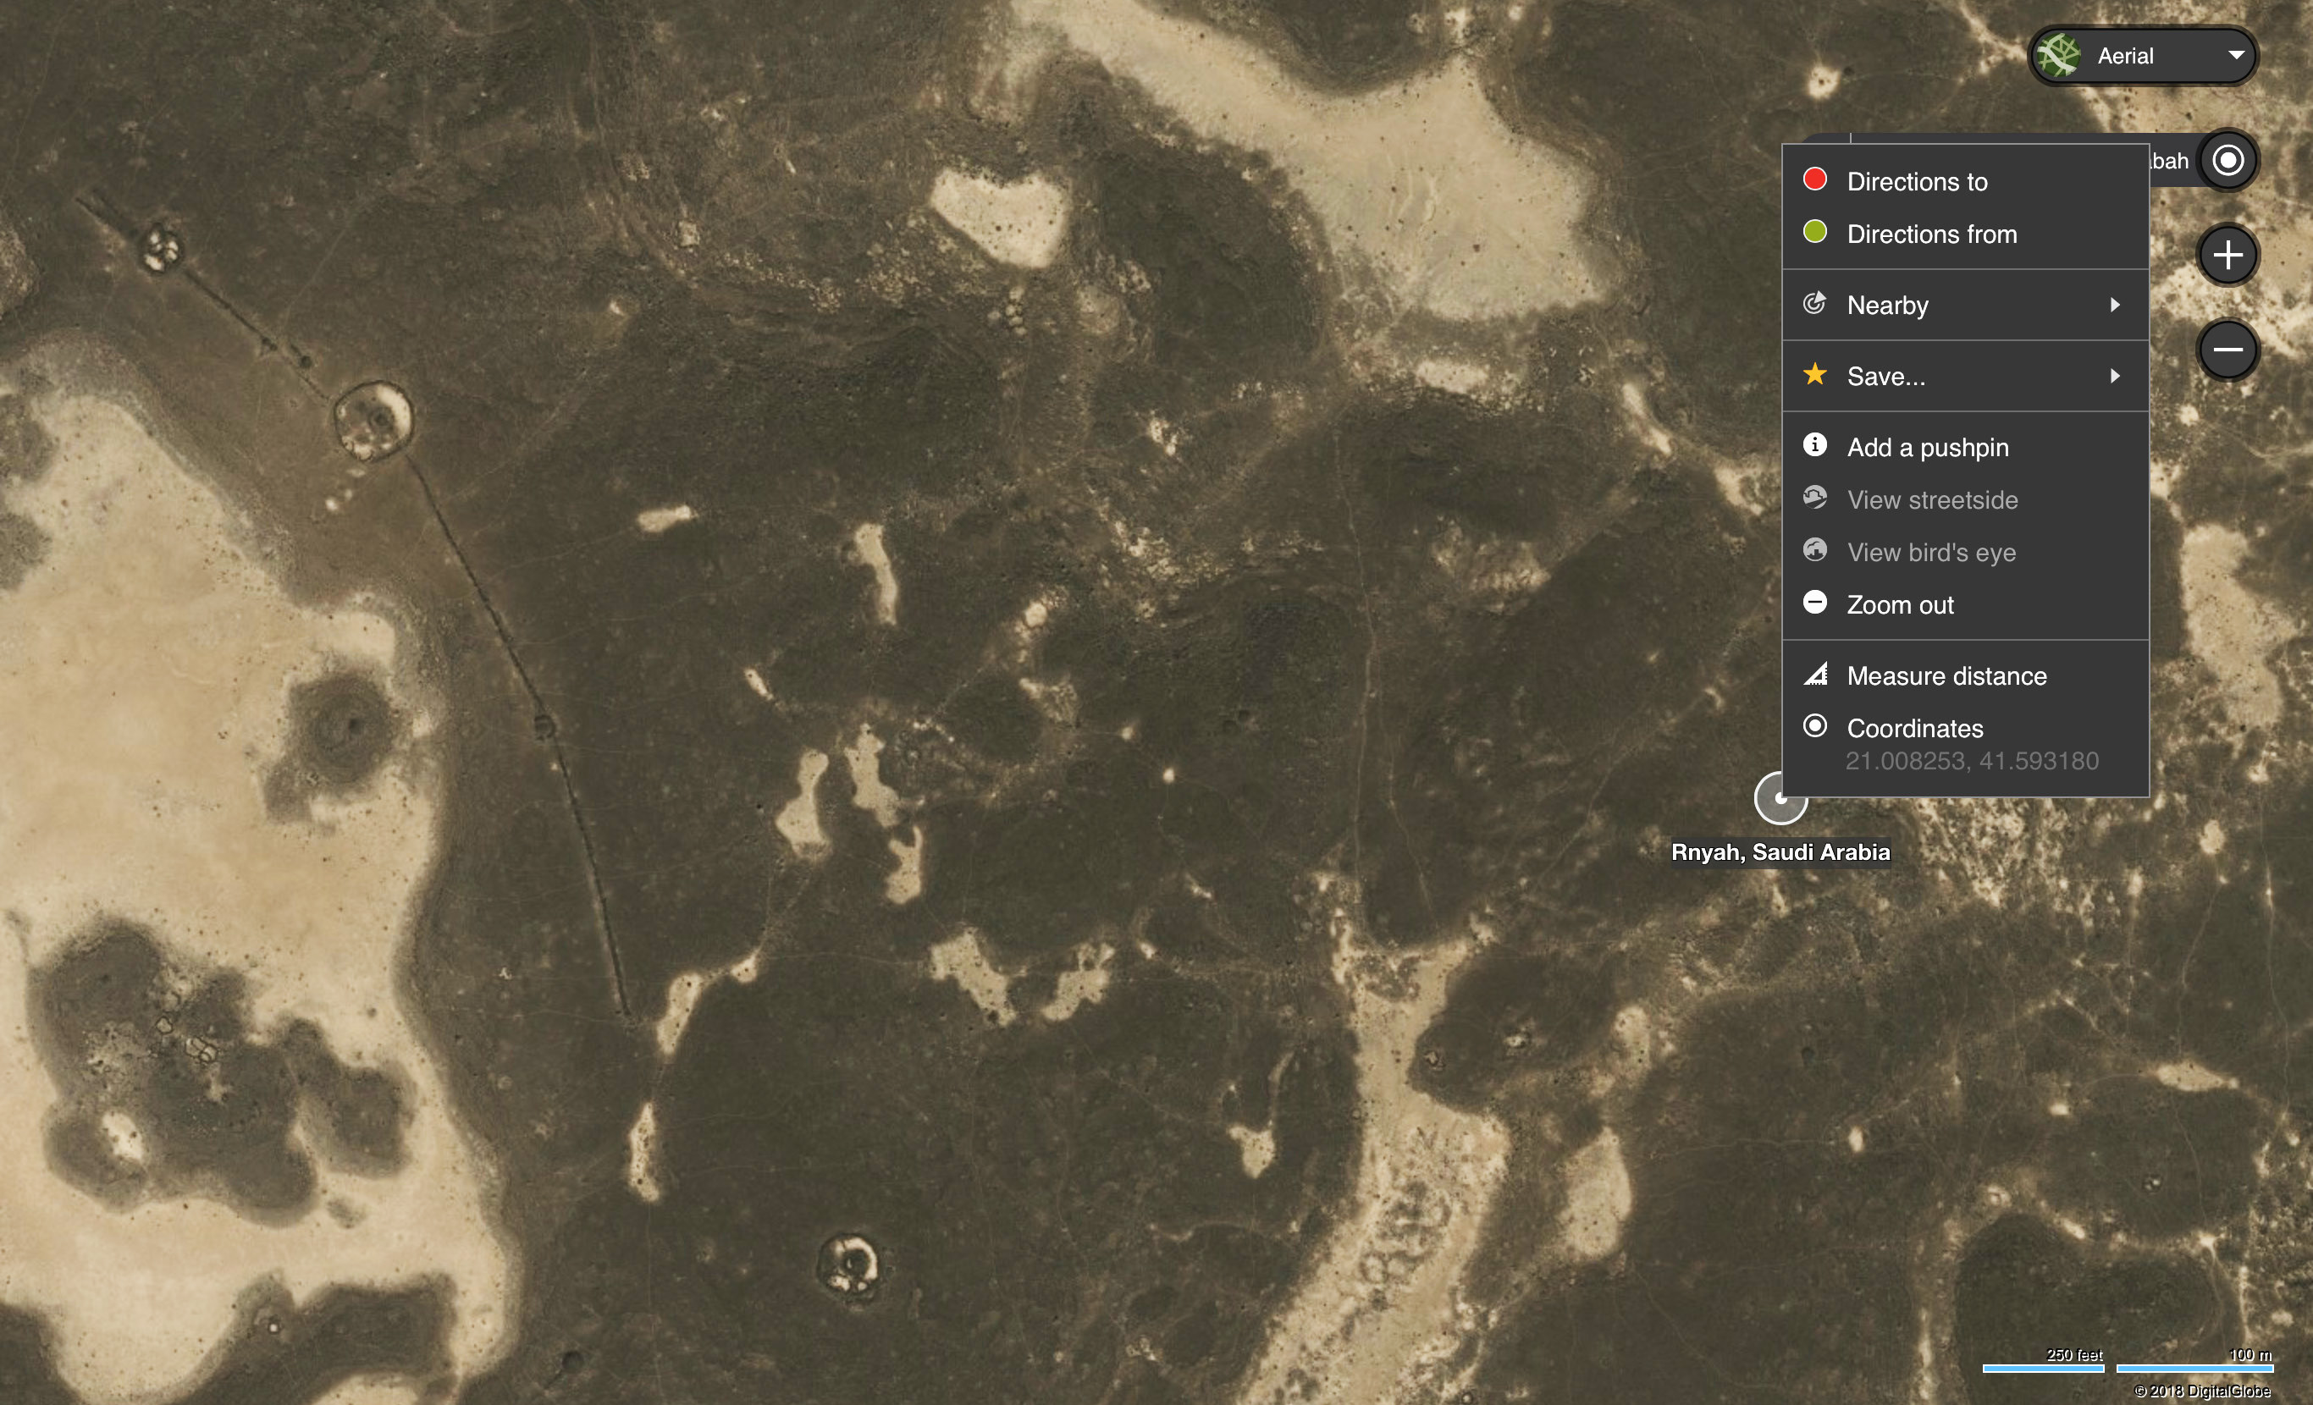This screenshot has height=1405, width=2313.
Task: Choose Directions from in context menu
Action: [1931, 234]
